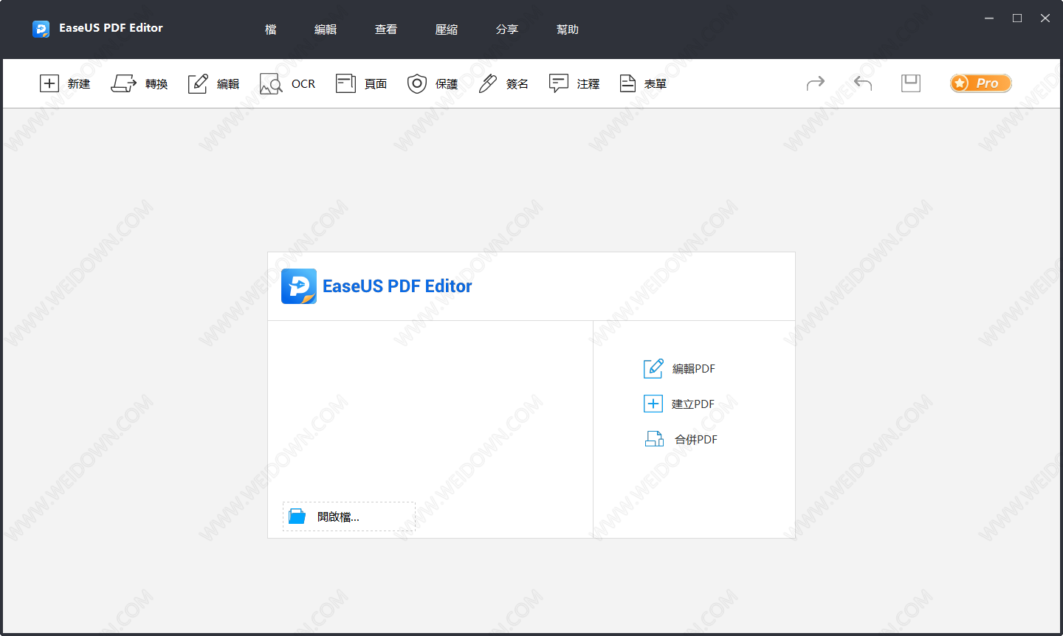Open the 壓縮 (Compress) menu
Image resolution: width=1063 pixels, height=636 pixels.
(x=447, y=30)
